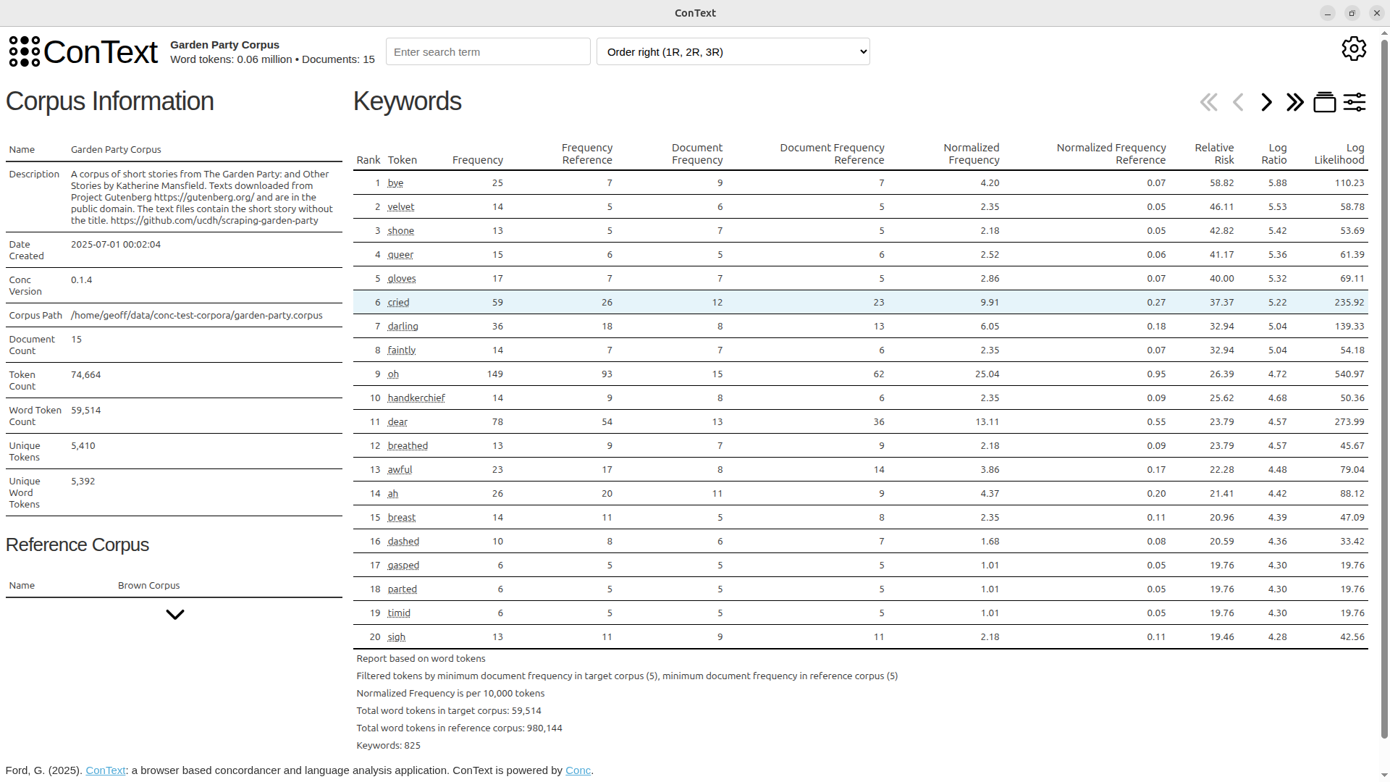
Task: Click the first-page double-chevron navigation icon
Action: point(1208,102)
